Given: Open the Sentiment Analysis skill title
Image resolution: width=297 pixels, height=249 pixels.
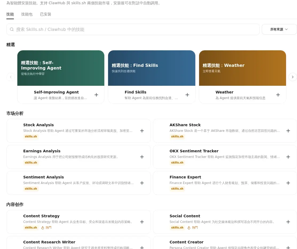Looking at the screenshot, I should coord(43,177).
